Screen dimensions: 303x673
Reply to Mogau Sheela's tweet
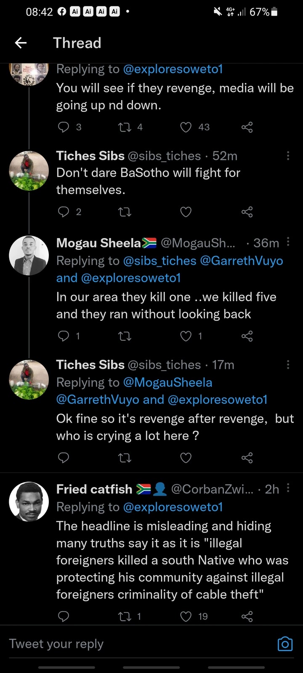(x=64, y=336)
